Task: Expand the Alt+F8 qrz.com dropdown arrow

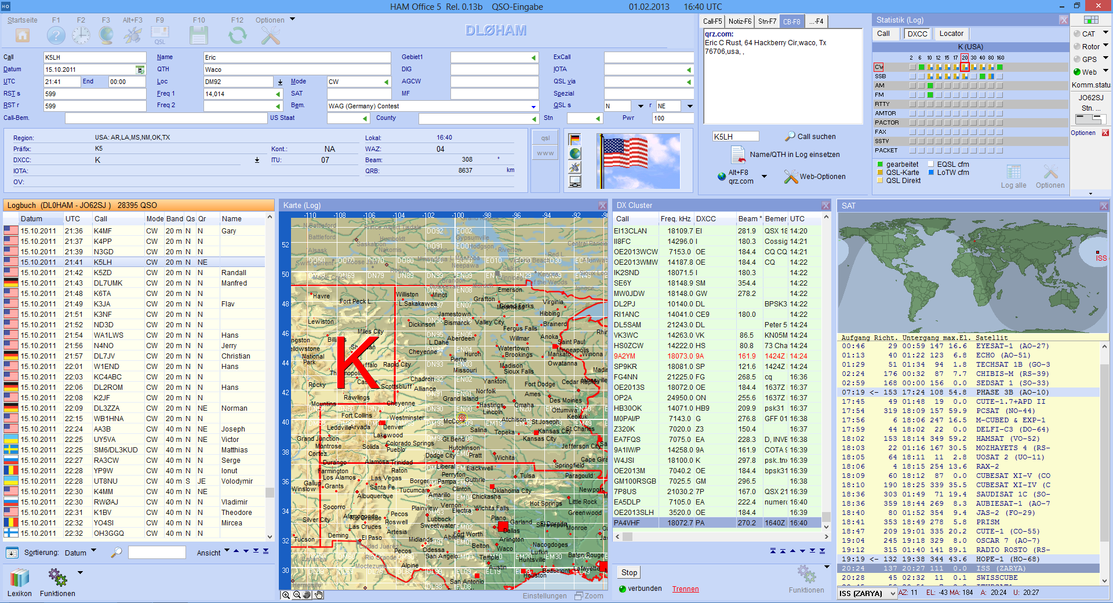Action: coord(765,177)
